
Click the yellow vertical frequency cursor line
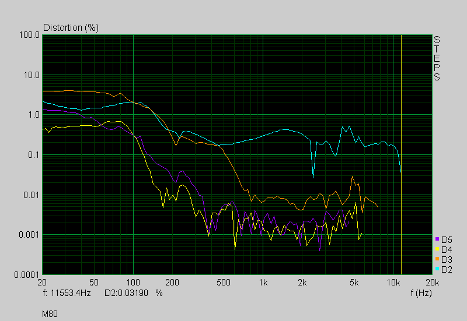pyautogui.click(x=401, y=154)
